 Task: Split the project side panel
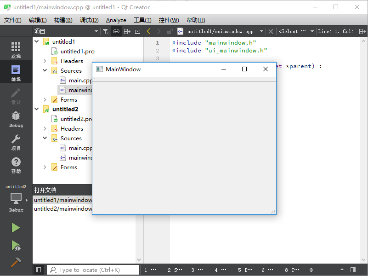[x=127, y=31]
